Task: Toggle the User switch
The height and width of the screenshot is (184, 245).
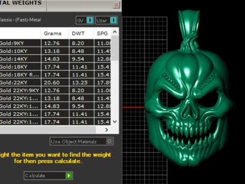Action: (x=106, y=20)
